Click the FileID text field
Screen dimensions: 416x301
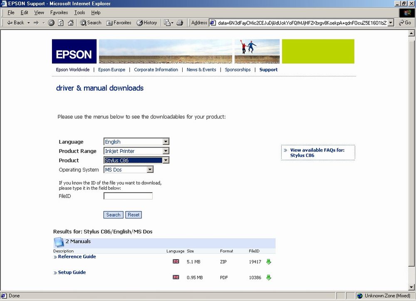[x=128, y=196]
